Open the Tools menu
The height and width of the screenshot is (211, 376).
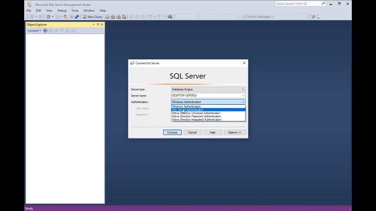[75, 11]
